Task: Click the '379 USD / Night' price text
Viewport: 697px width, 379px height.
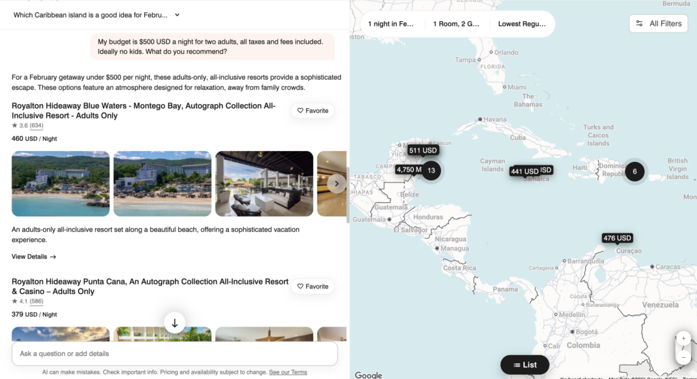Action: (34, 314)
